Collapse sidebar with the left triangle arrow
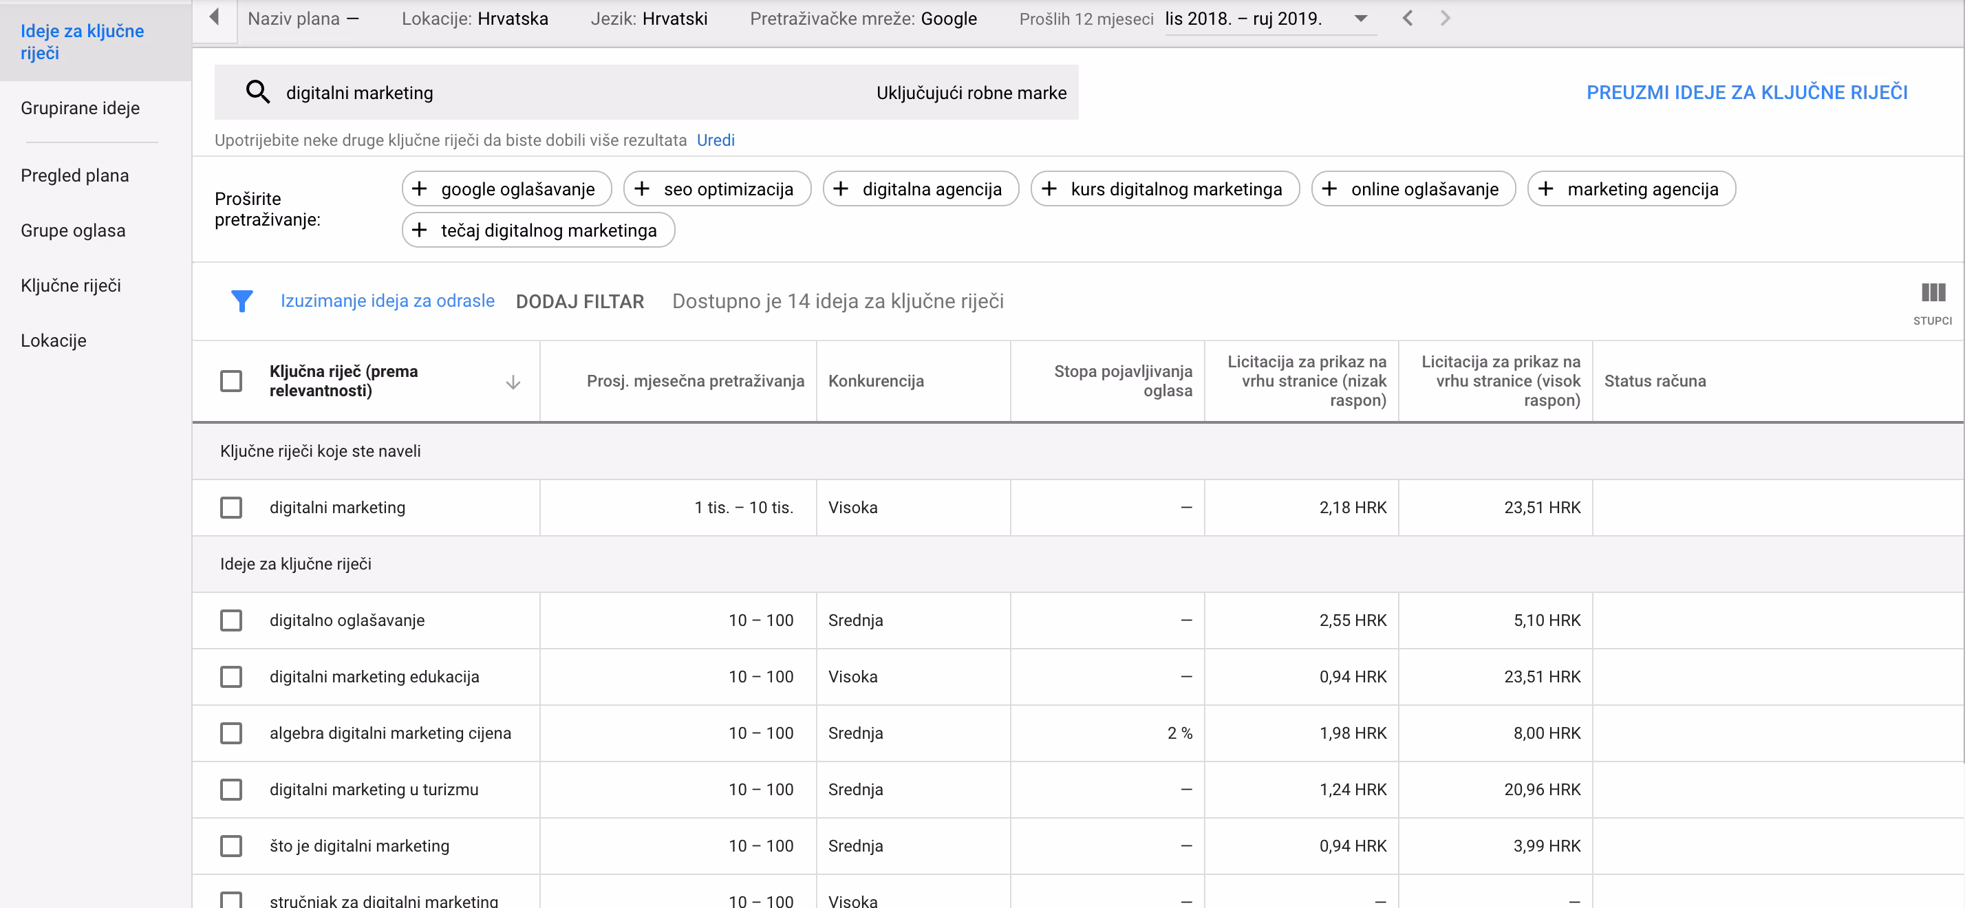 pos(215,17)
